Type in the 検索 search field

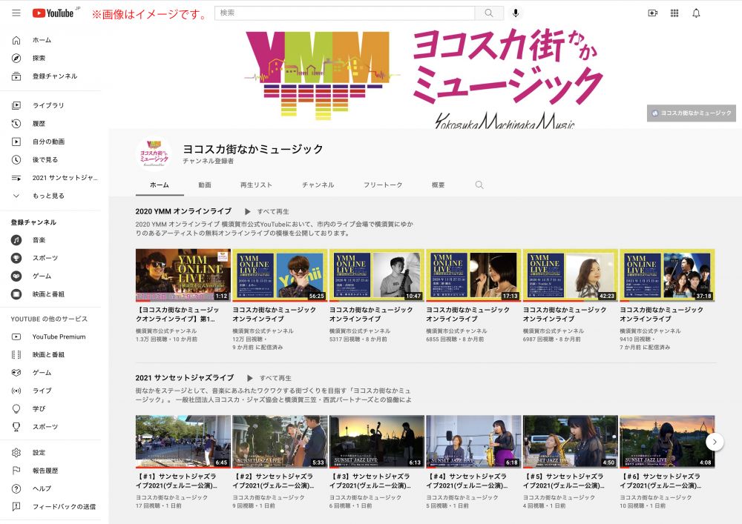coord(345,13)
